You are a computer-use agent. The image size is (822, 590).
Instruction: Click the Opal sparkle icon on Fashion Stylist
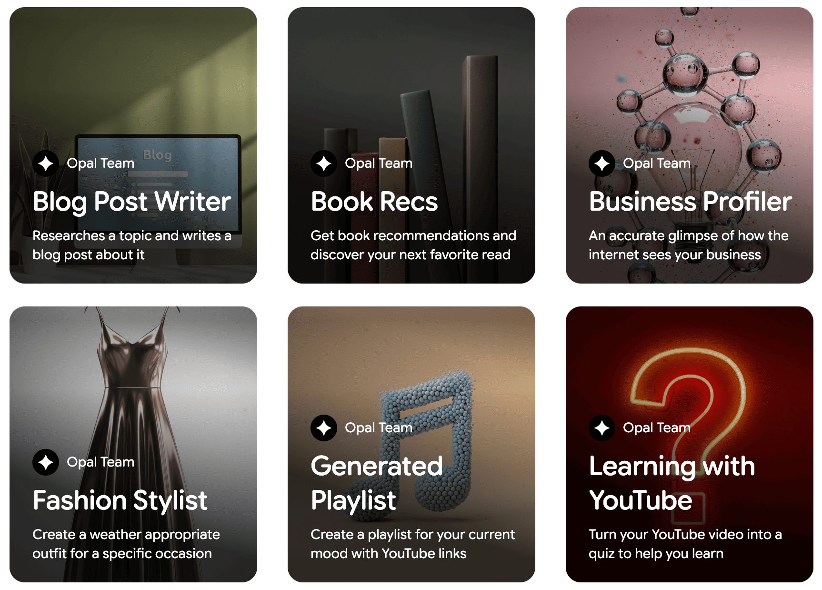46,462
